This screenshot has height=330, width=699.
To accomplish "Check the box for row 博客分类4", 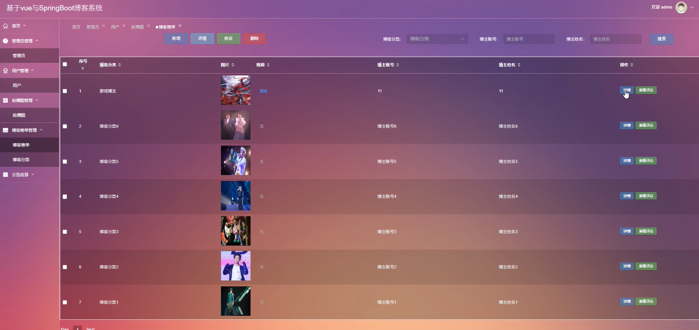I will tap(65, 197).
